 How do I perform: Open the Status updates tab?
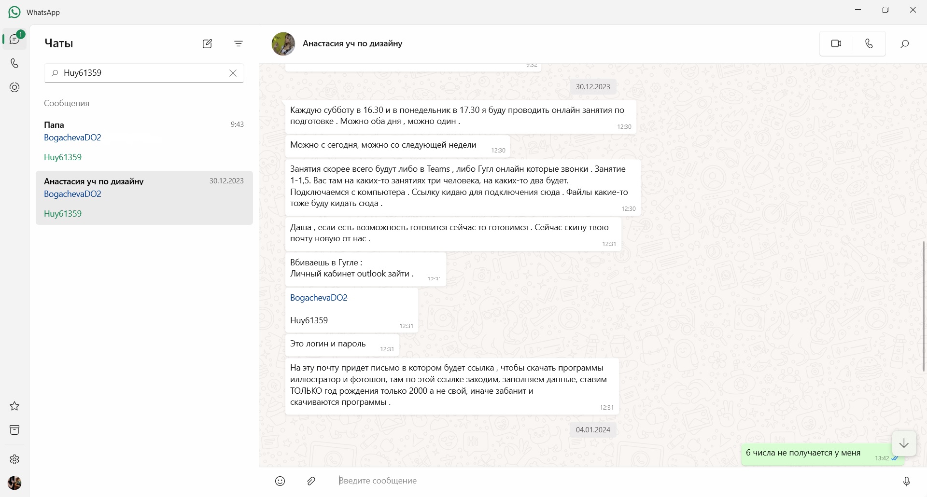14,87
